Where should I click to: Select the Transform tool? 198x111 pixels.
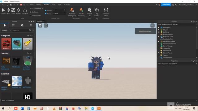click(x=25, y=11)
